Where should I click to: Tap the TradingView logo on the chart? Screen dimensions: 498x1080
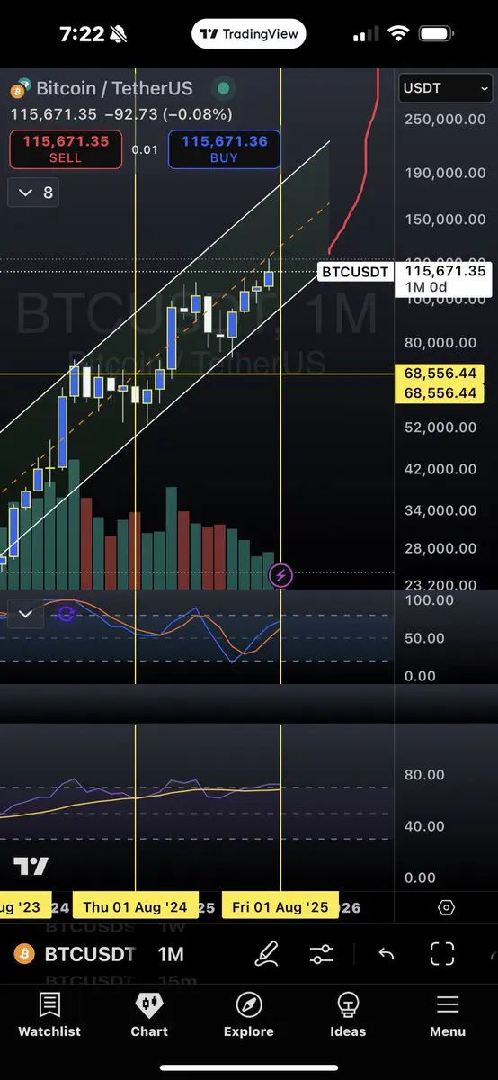coord(31,867)
